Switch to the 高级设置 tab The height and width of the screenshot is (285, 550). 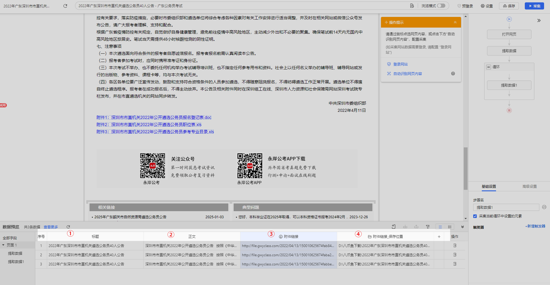point(530,187)
